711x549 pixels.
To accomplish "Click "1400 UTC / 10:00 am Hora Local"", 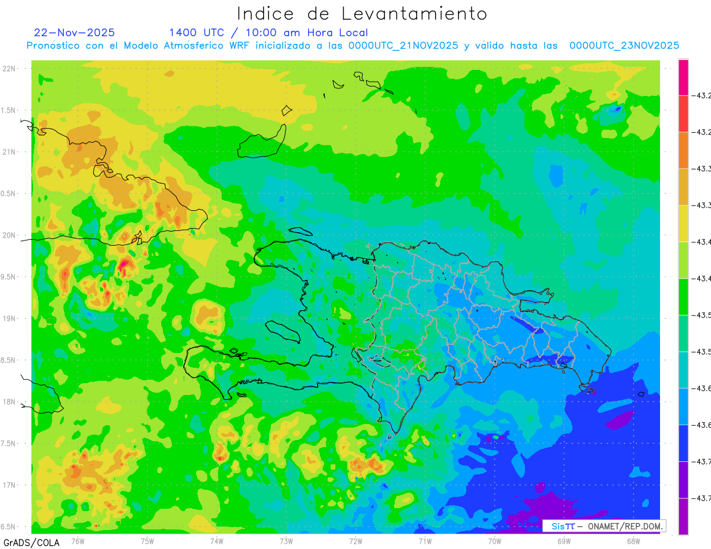I will 268,33.
